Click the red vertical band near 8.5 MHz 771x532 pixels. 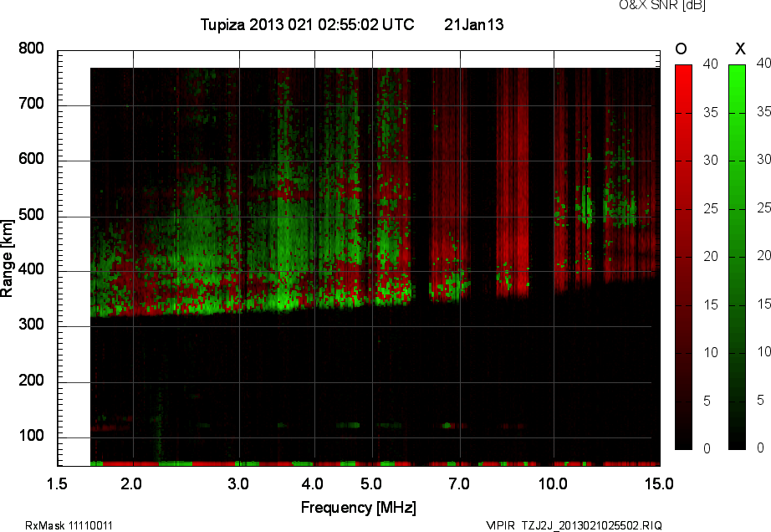tap(513, 183)
